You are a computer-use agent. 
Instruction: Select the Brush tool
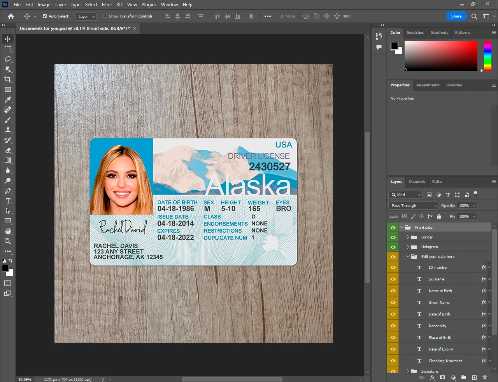(8, 120)
